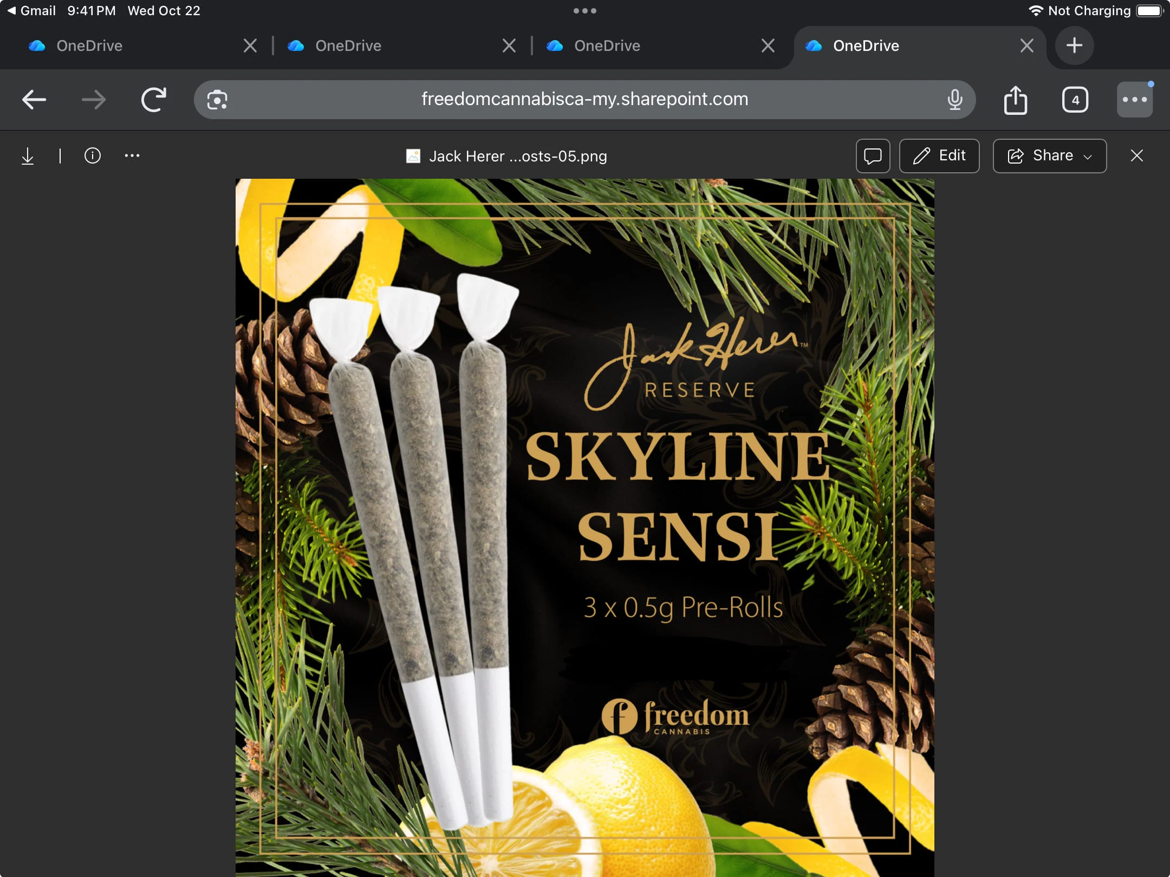
Task: Tap the browser share icon
Action: (x=1015, y=100)
